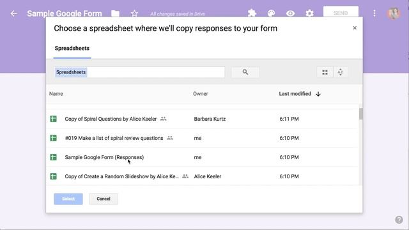Open the help question mark icon

point(399,220)
